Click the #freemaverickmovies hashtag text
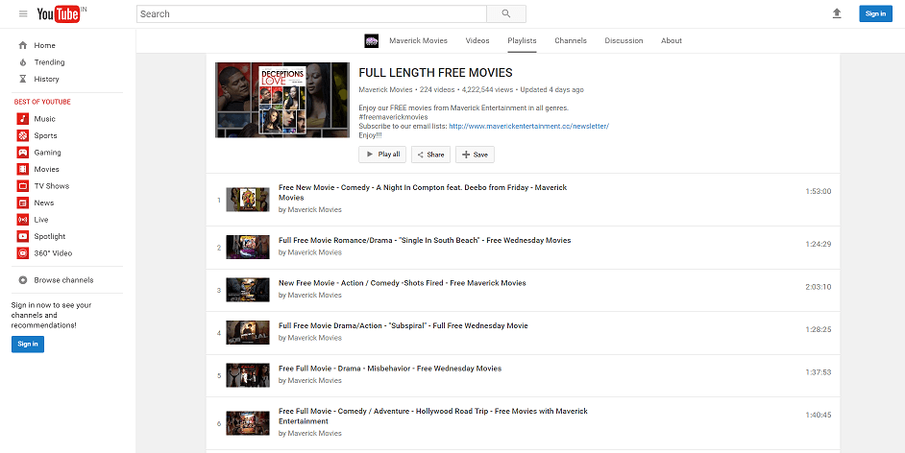The height and width of the screenshot is (453, 905). [x=393, y=117]
